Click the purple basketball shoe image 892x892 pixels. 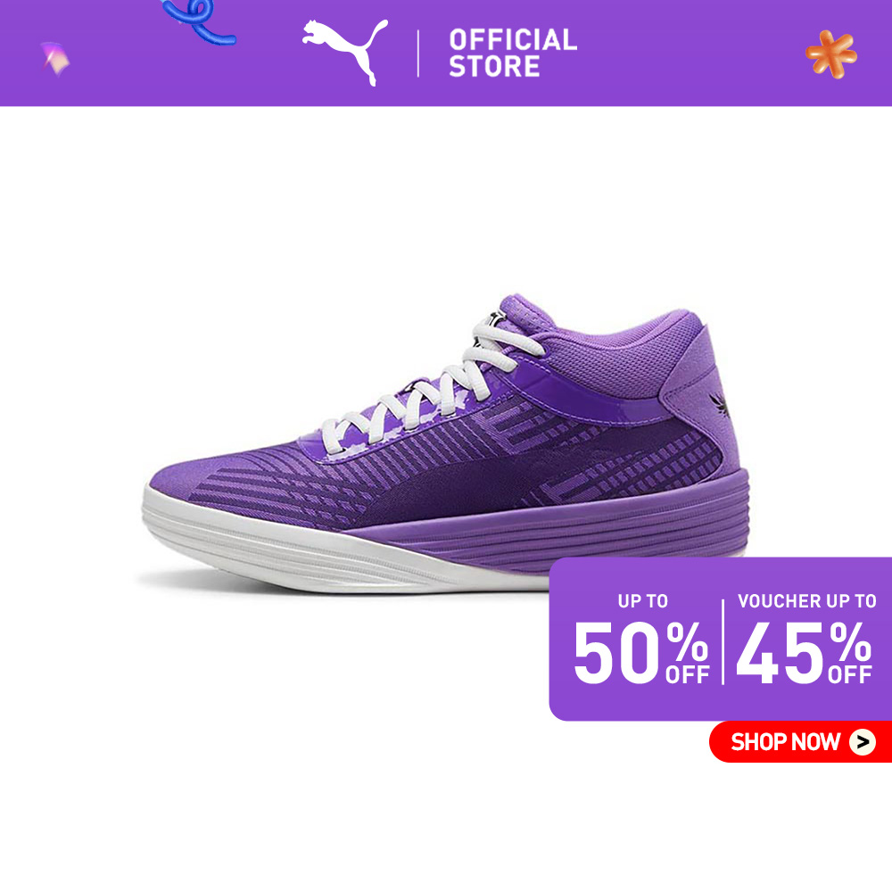click(445, 443)
